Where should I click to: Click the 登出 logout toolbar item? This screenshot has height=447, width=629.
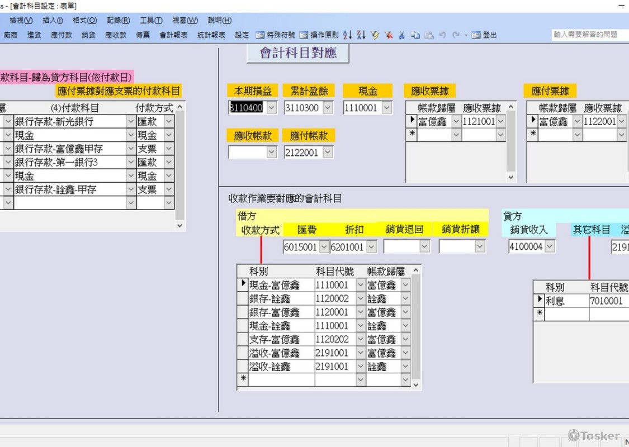485,35
